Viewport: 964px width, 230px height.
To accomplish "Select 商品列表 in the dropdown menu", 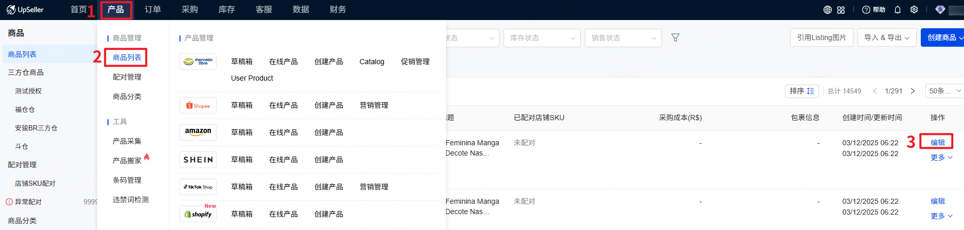I will pyautogui.click(x=127, y=57).
